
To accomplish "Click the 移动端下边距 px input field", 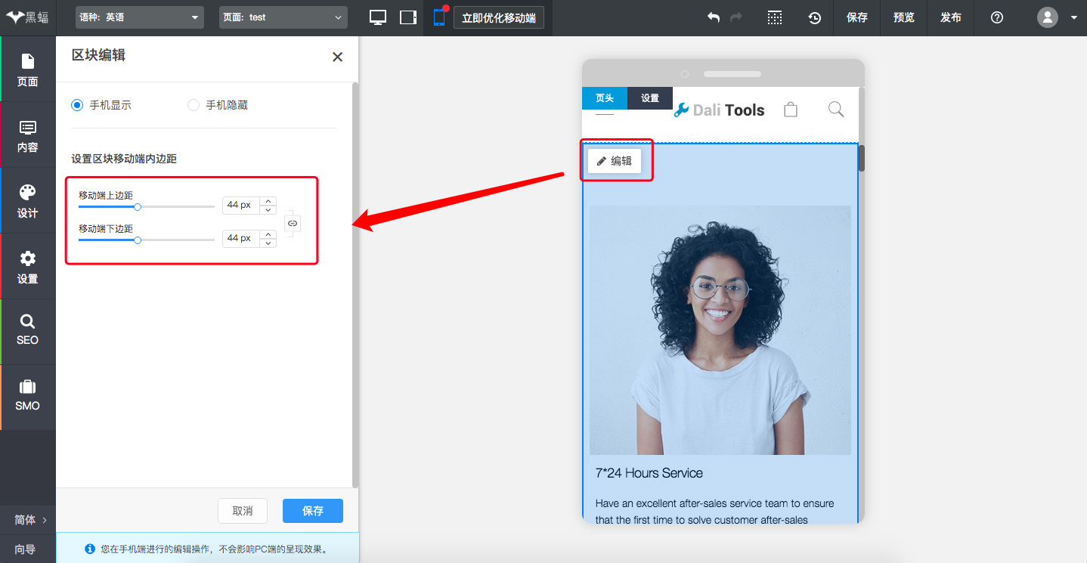I will pyautogui.click(x=241, y=238).
